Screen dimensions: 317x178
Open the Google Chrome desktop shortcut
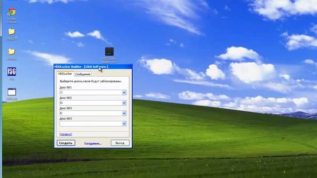click(x=11, y=15)
